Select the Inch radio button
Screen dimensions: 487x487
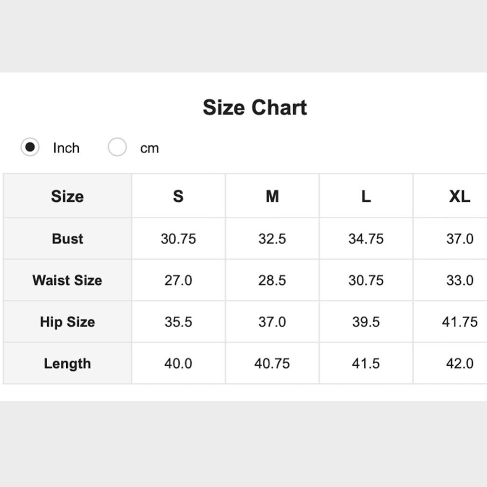click(30, 147)
